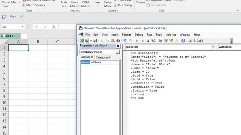This screenshot has width=241, height=135.
Task: Open the Add-Ins menu in VBA editor
Action: (x=171, y=35)
